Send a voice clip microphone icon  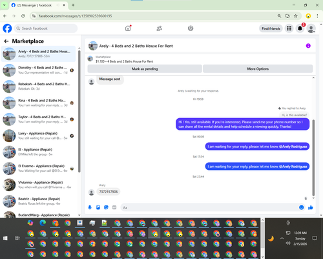[90, 207]
